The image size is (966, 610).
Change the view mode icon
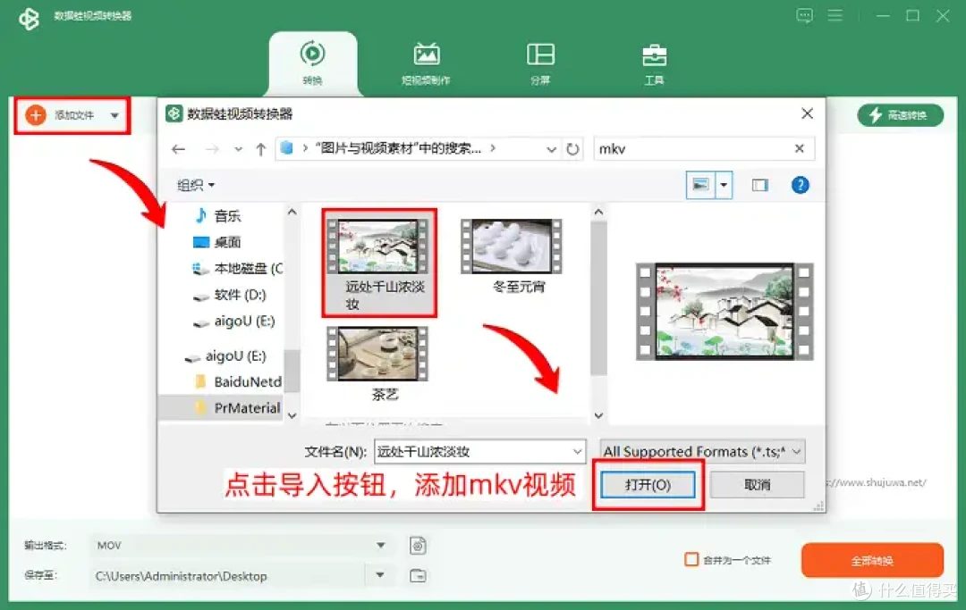point(700,185)
